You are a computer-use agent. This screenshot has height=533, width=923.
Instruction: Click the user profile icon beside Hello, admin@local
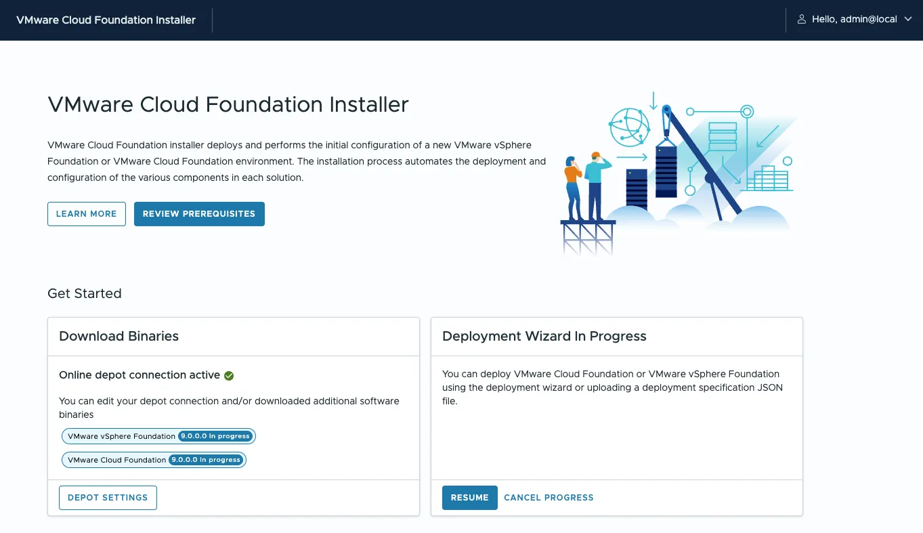pos(802,20)
